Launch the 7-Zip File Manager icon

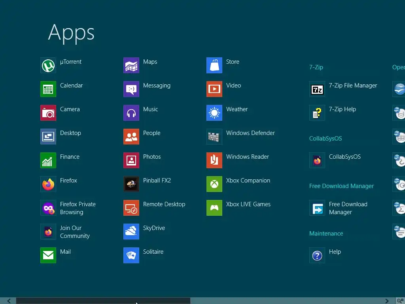317,89
